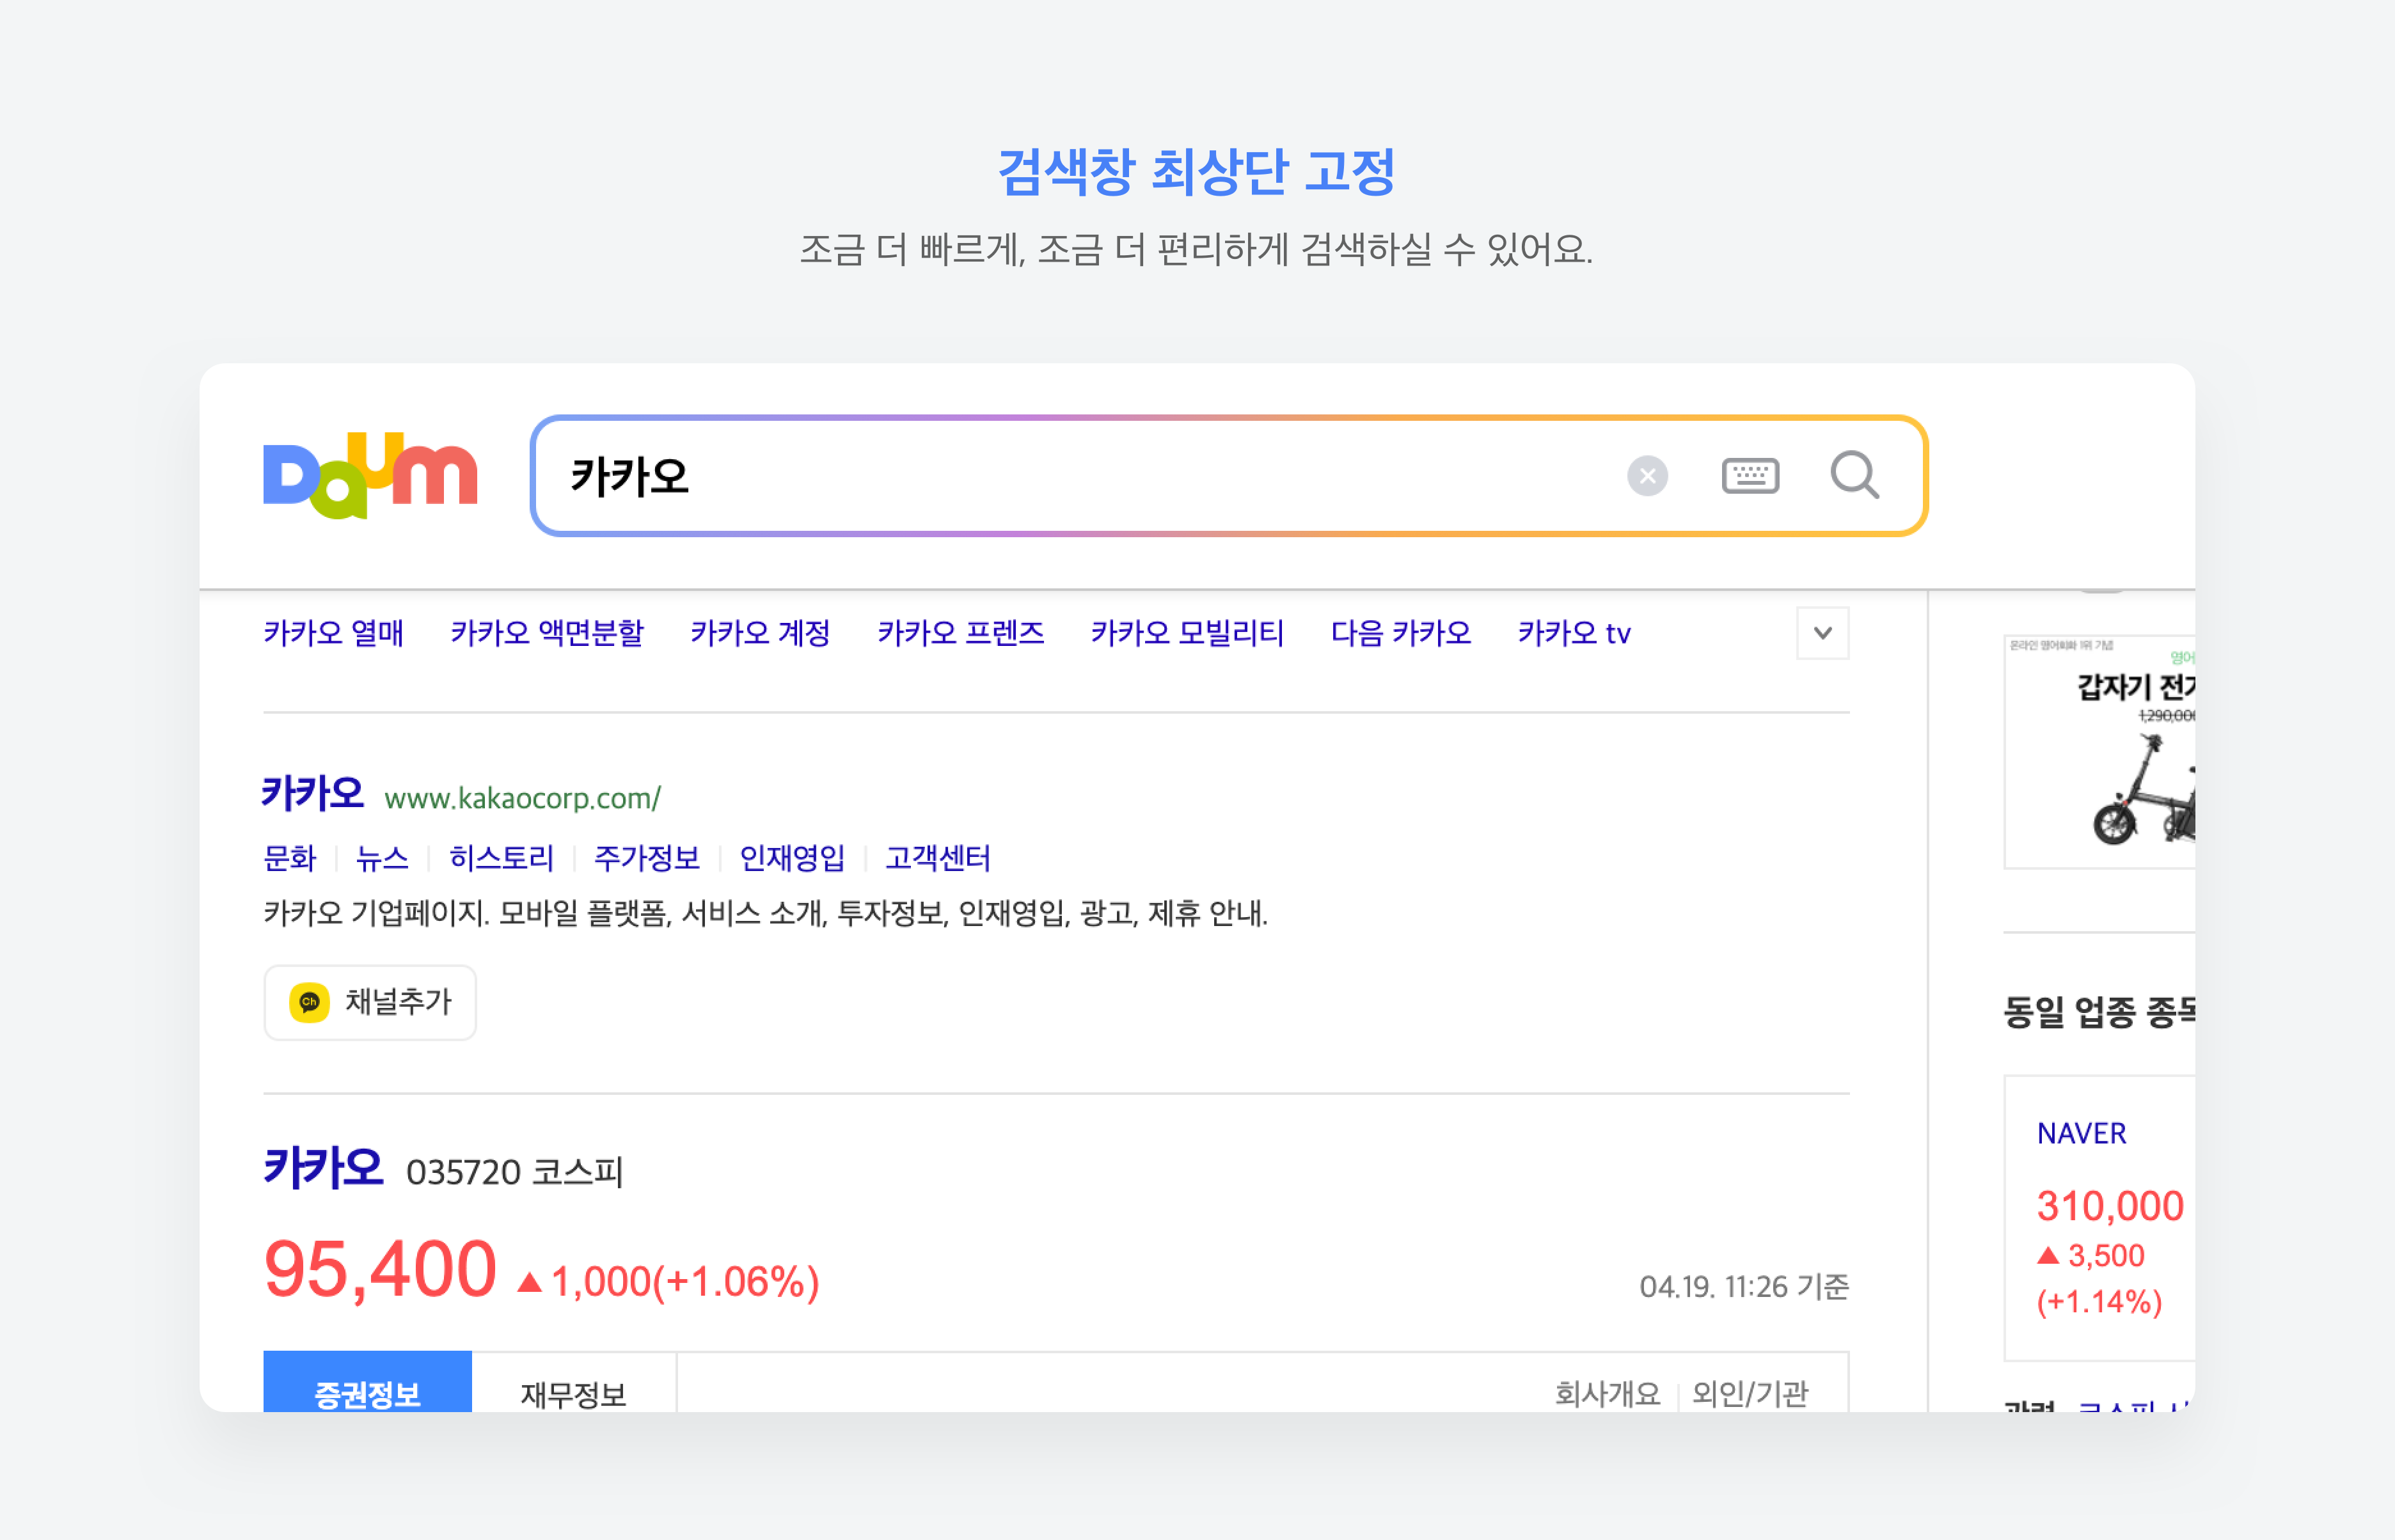Open the 인재영입 sublink
The image size is (2395, 1540).
tap(792, 858)
